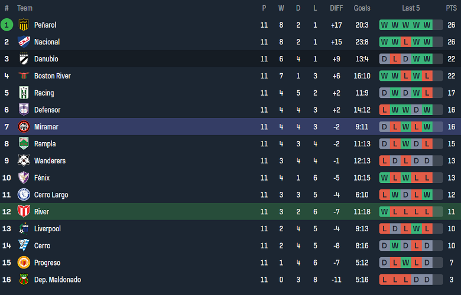
Task: Click the Racing club crest
Action: point(24,93)
